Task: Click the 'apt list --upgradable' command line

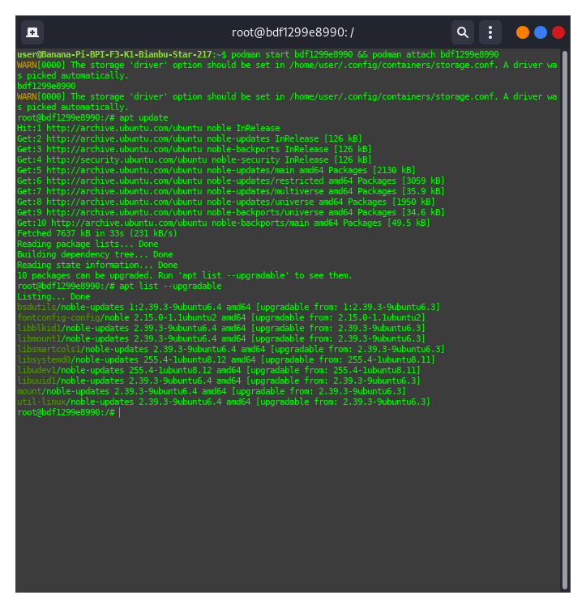Action: (x=169, y=286)
